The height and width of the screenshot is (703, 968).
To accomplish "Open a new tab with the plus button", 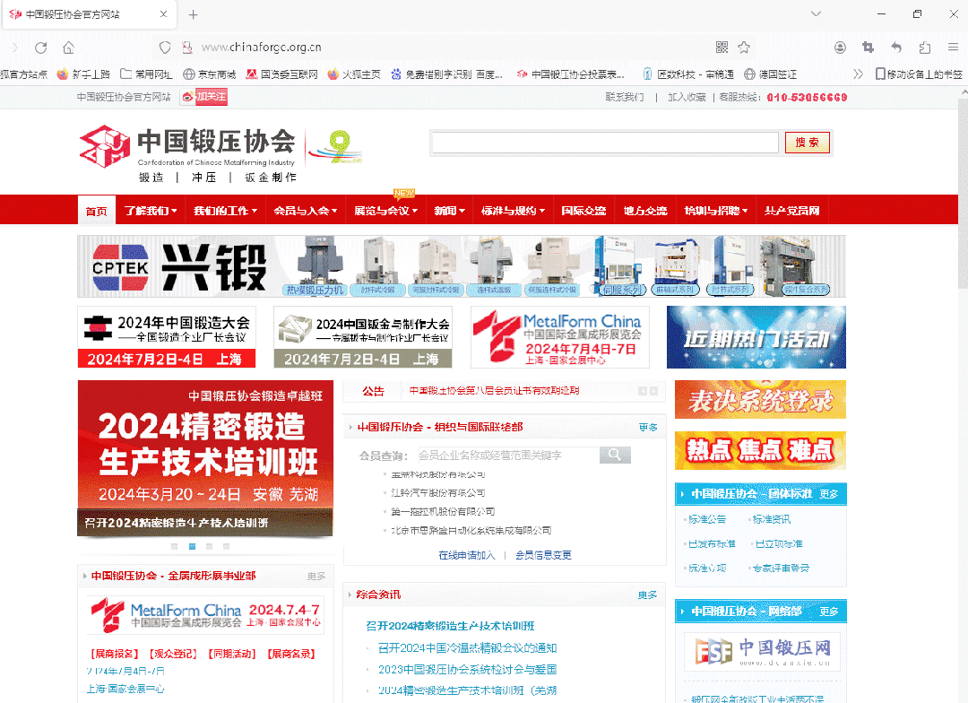I will click(x=194, y=14).
